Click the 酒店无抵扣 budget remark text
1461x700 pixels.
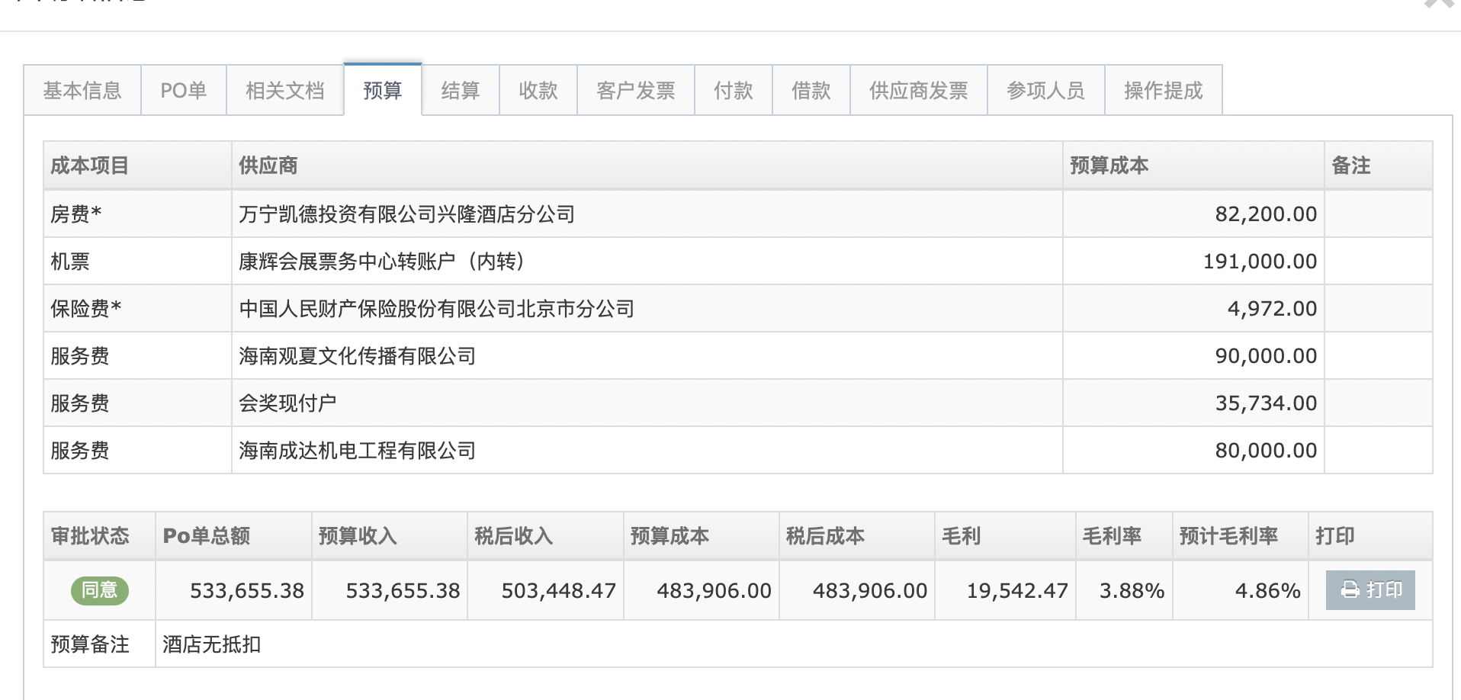point(211,644)
